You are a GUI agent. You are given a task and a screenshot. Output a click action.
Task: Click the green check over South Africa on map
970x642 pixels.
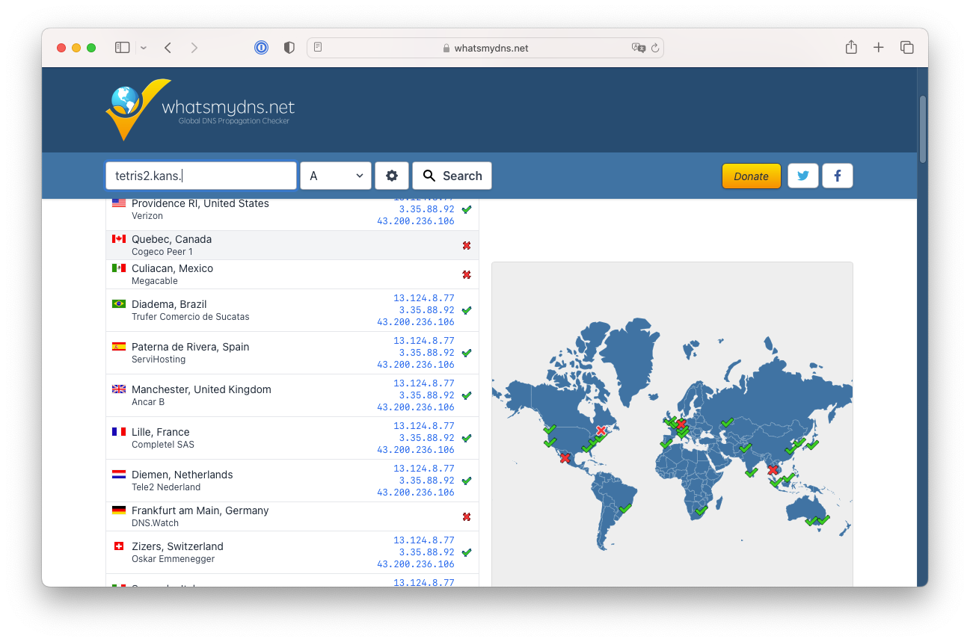[702, 510]
